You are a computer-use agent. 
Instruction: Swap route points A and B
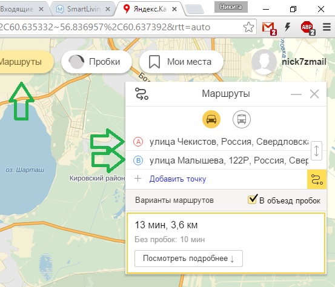point(316,151)
